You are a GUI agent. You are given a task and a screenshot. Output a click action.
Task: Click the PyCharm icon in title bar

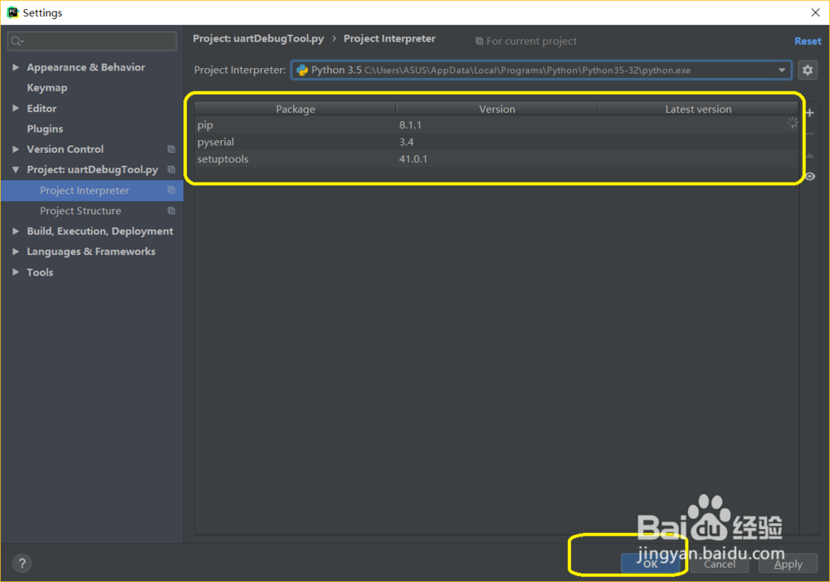(12, 12)
